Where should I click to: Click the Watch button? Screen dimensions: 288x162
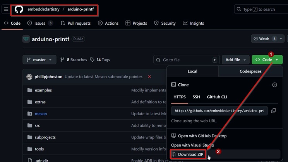(264, 39)
